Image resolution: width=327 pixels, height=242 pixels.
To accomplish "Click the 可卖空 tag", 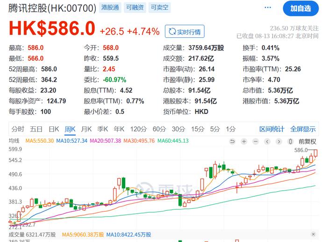I will 160,7.
